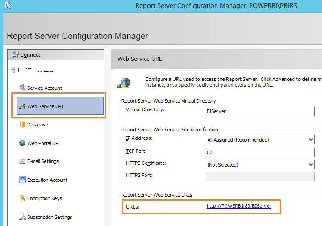The width and height of the screenshot is (322, 226).
Task: Open the IP Address dropdown
Action: [x=260, y=140]
